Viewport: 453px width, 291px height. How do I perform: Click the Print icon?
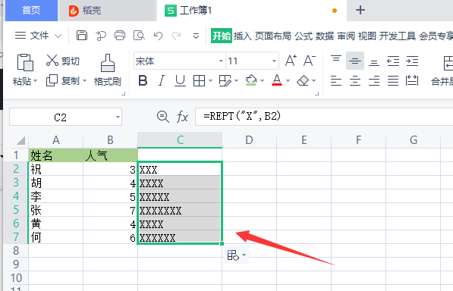click(x=120, y=36)
